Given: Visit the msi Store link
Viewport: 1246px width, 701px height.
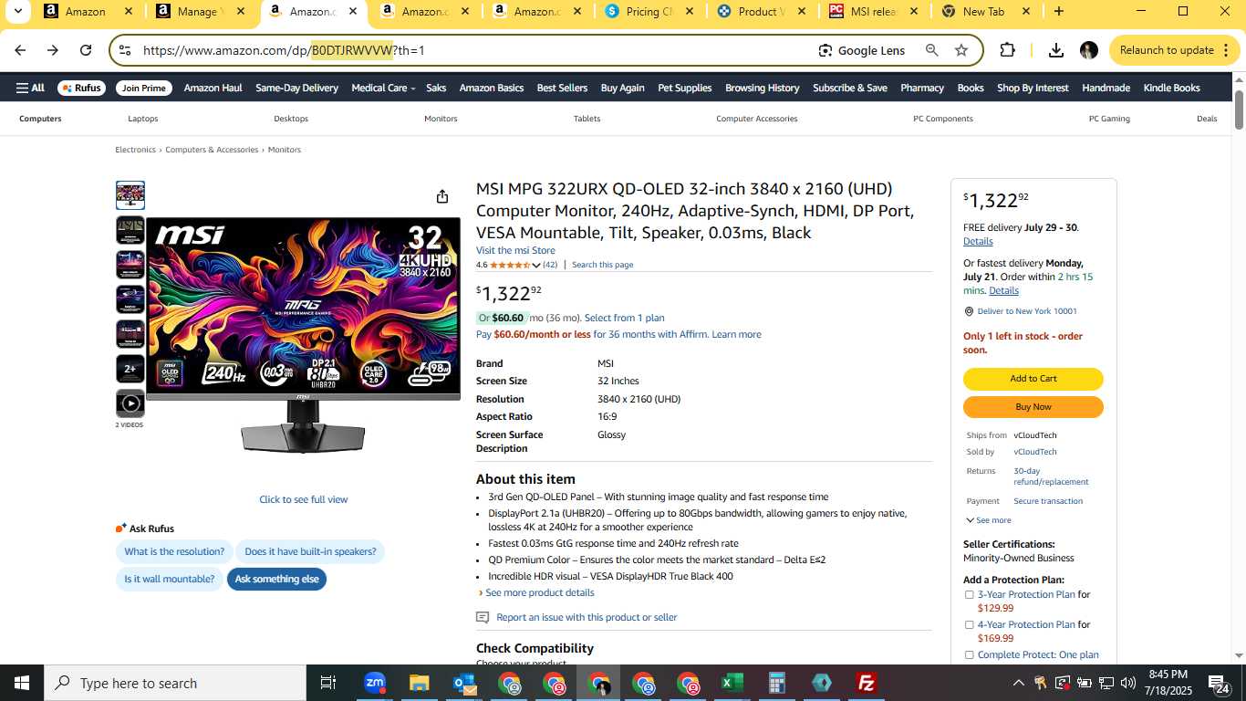Looking at the screenshot, I should [515, 250].
